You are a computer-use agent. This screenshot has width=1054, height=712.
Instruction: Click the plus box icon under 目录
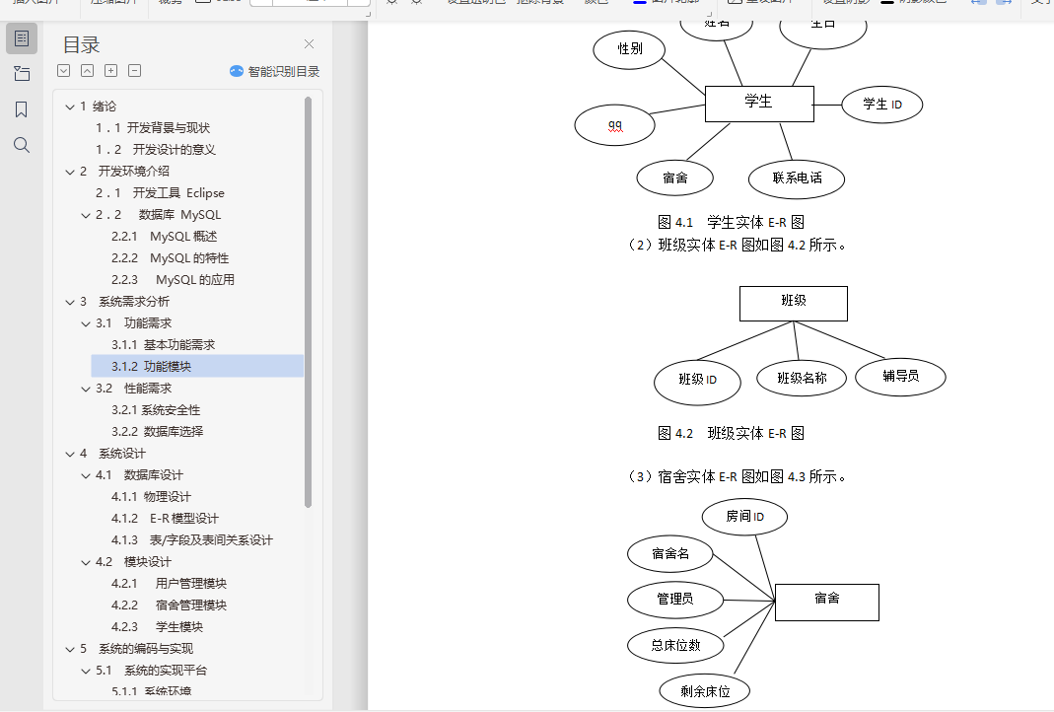pos(110,71)
